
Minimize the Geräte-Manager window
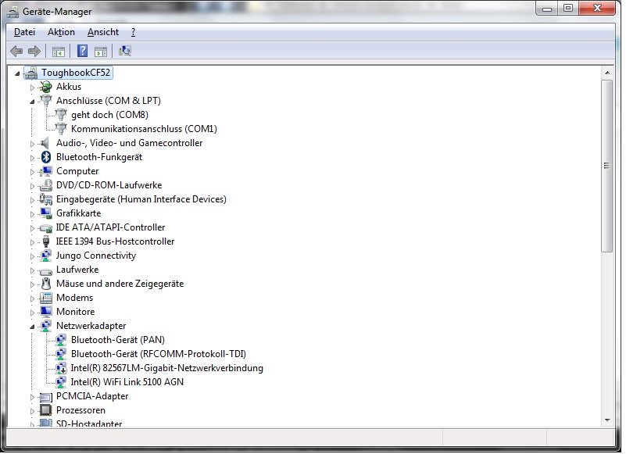pyautogui.click(x=547, y=8)
